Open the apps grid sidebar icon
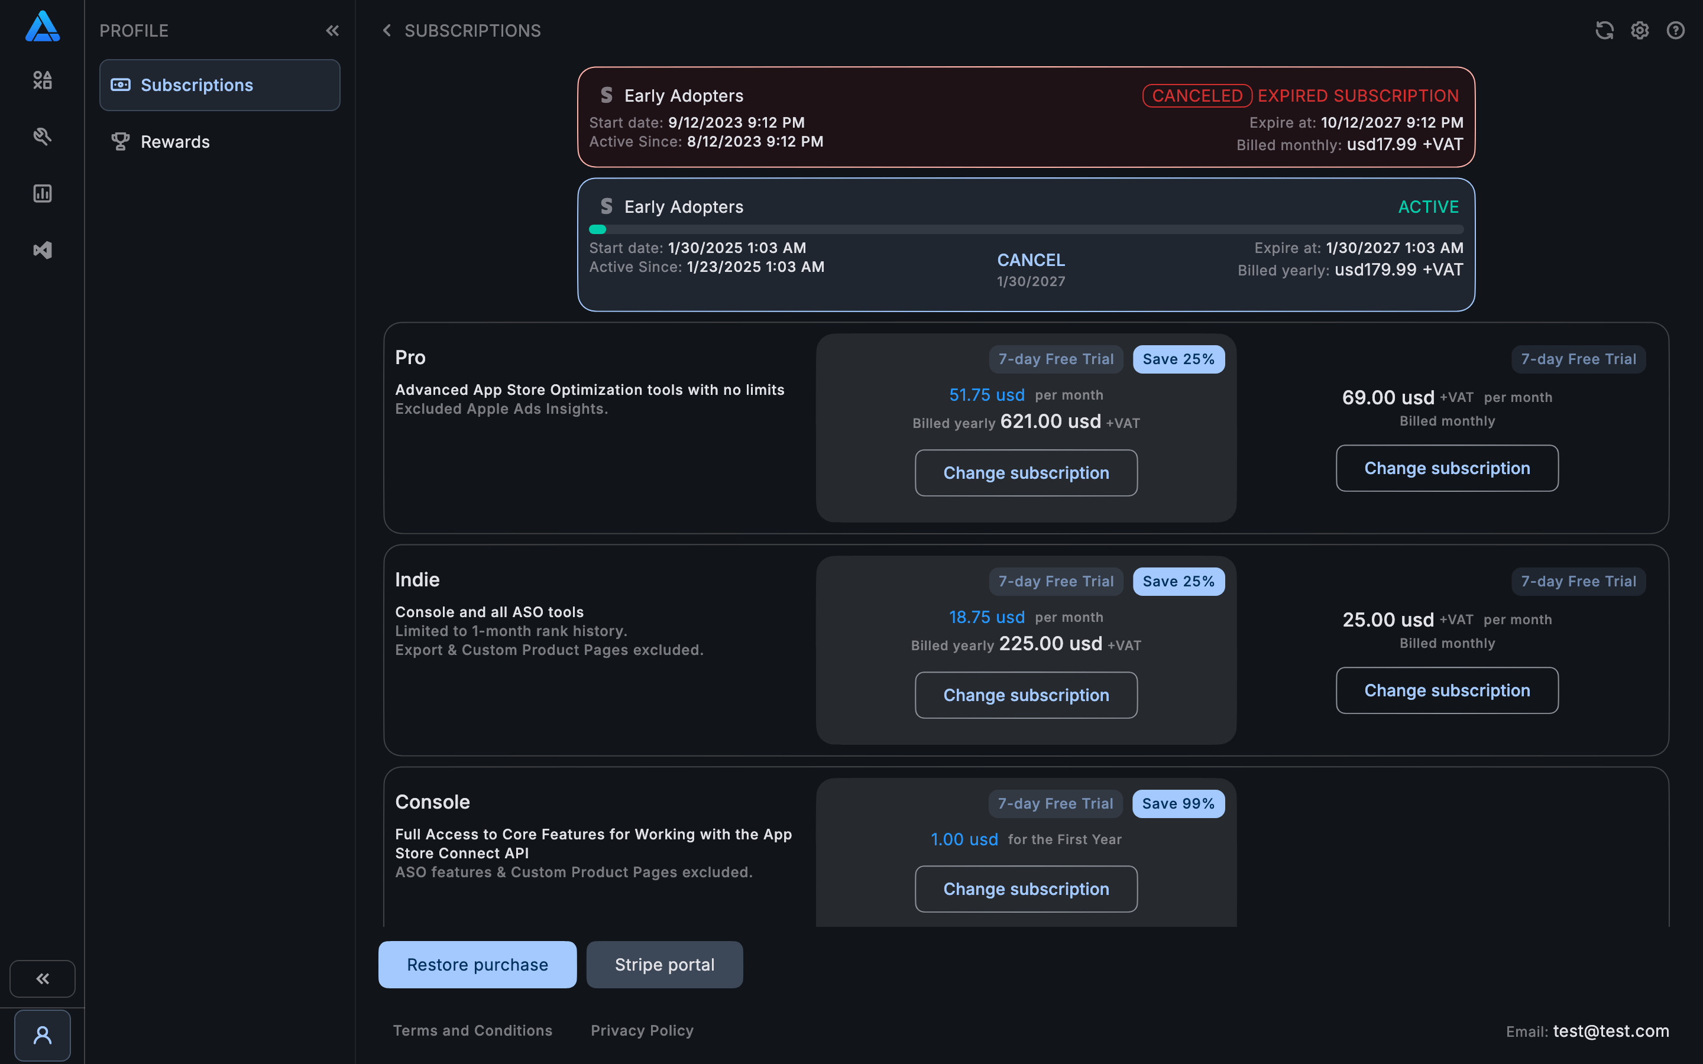1703x1064 pixels. coord(42,80)
